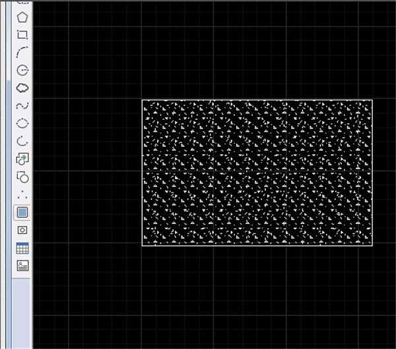The height and width of the screenshot is (349, 396).
Task: Select the Multiline Text tool
Action: (x=22, y=265)
